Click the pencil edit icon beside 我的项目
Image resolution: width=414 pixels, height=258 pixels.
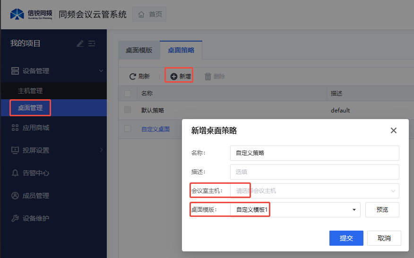(x=80, y=43)
